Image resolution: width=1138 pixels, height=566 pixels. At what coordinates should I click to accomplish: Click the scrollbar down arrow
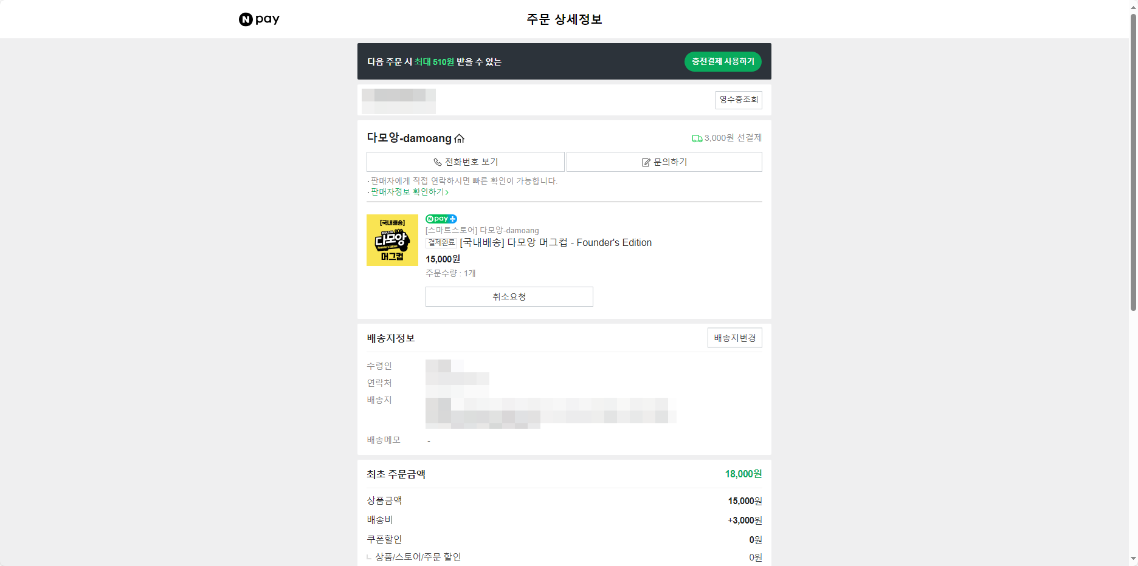(x=1133, y=559)
